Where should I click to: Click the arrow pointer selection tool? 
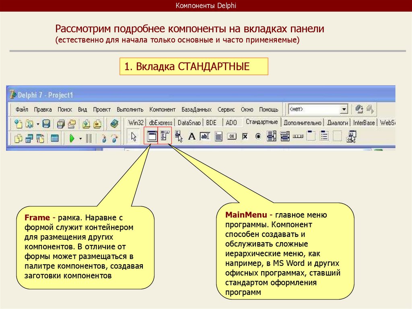tap(134, 137)
